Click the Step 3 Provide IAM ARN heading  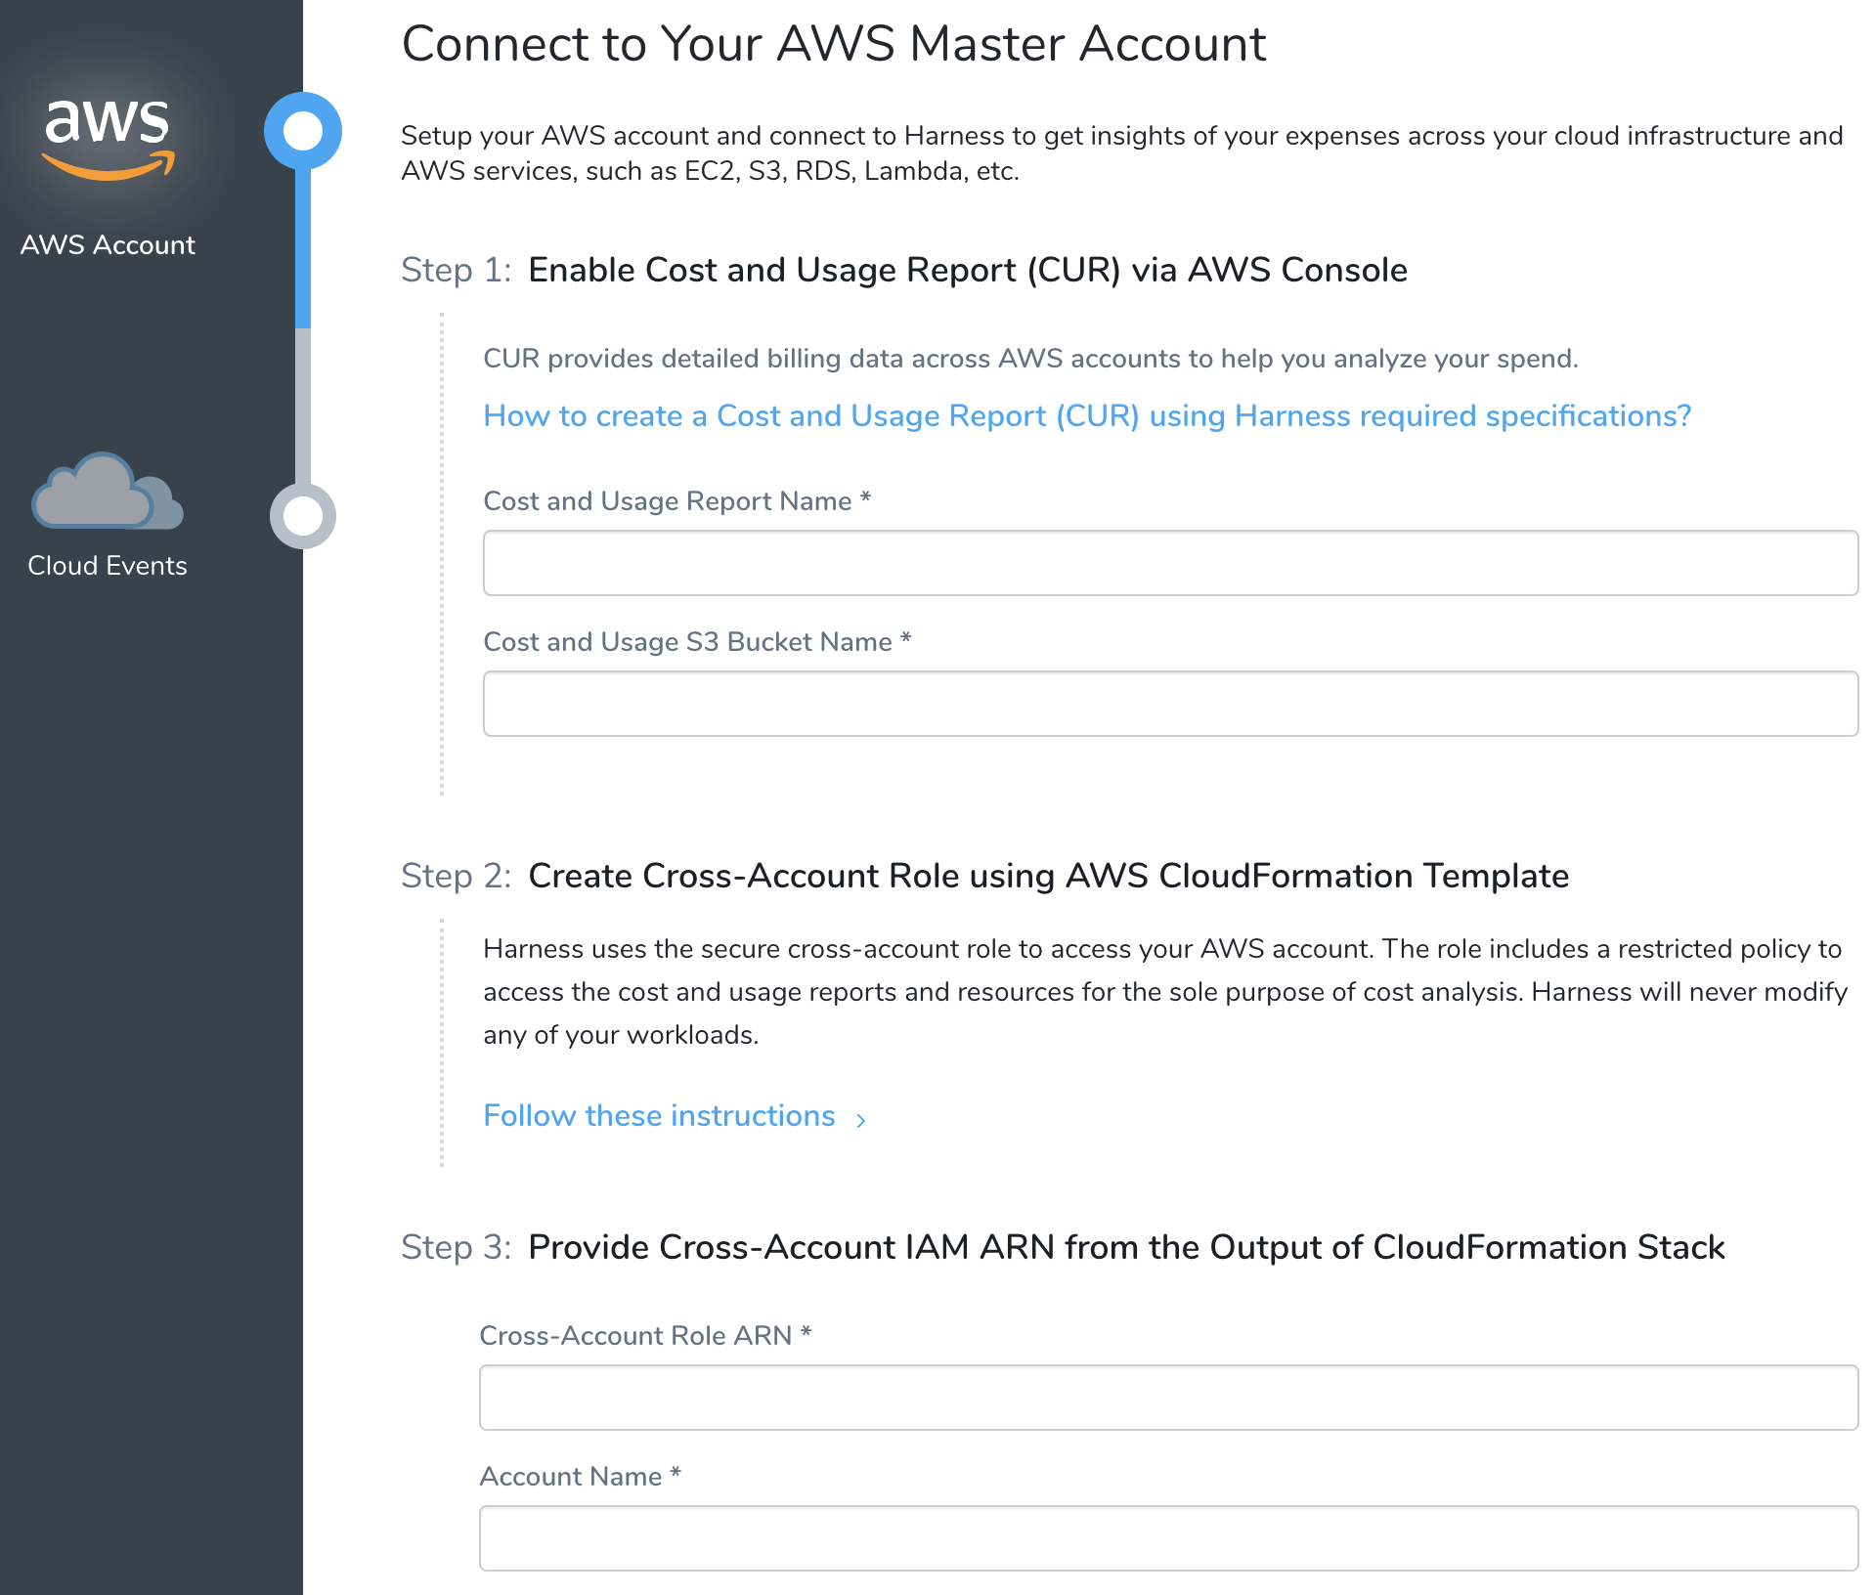1063,1247
